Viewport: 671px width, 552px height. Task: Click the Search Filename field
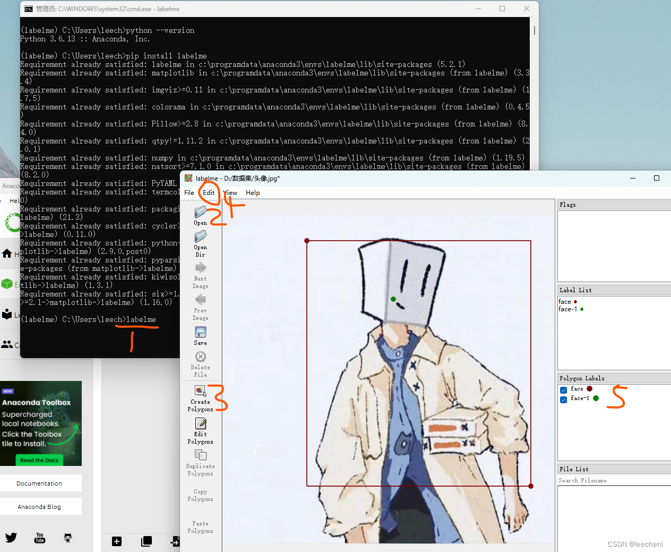pos(614,480)
